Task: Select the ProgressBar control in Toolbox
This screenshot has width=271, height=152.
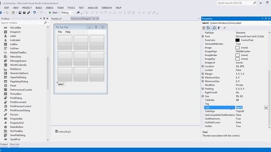Action: (x=16, y=119)
